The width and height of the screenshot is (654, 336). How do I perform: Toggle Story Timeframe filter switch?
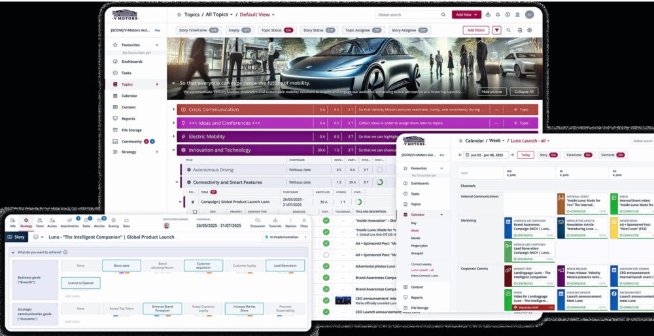click(214, 30)
